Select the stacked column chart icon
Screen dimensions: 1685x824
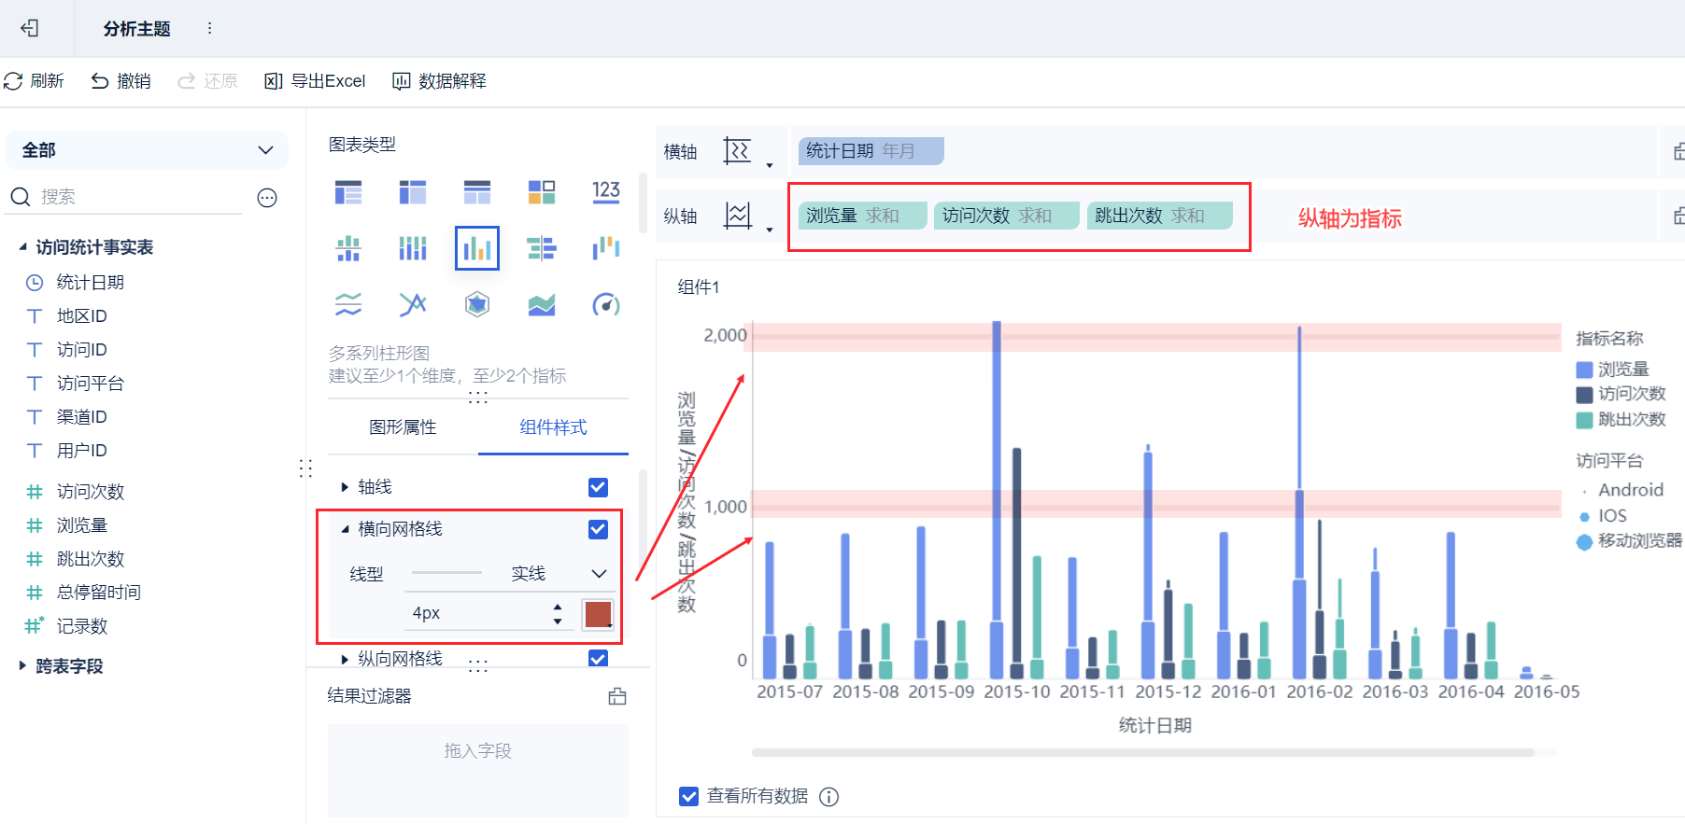[x=412, y=248]
